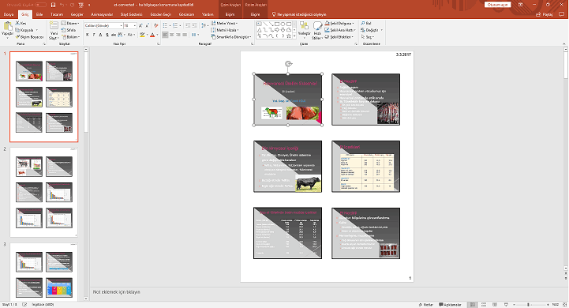The width and height of the screenshot is (569, 308).
Task: Open the font size dropdown
Action: (x=135, y=26)
